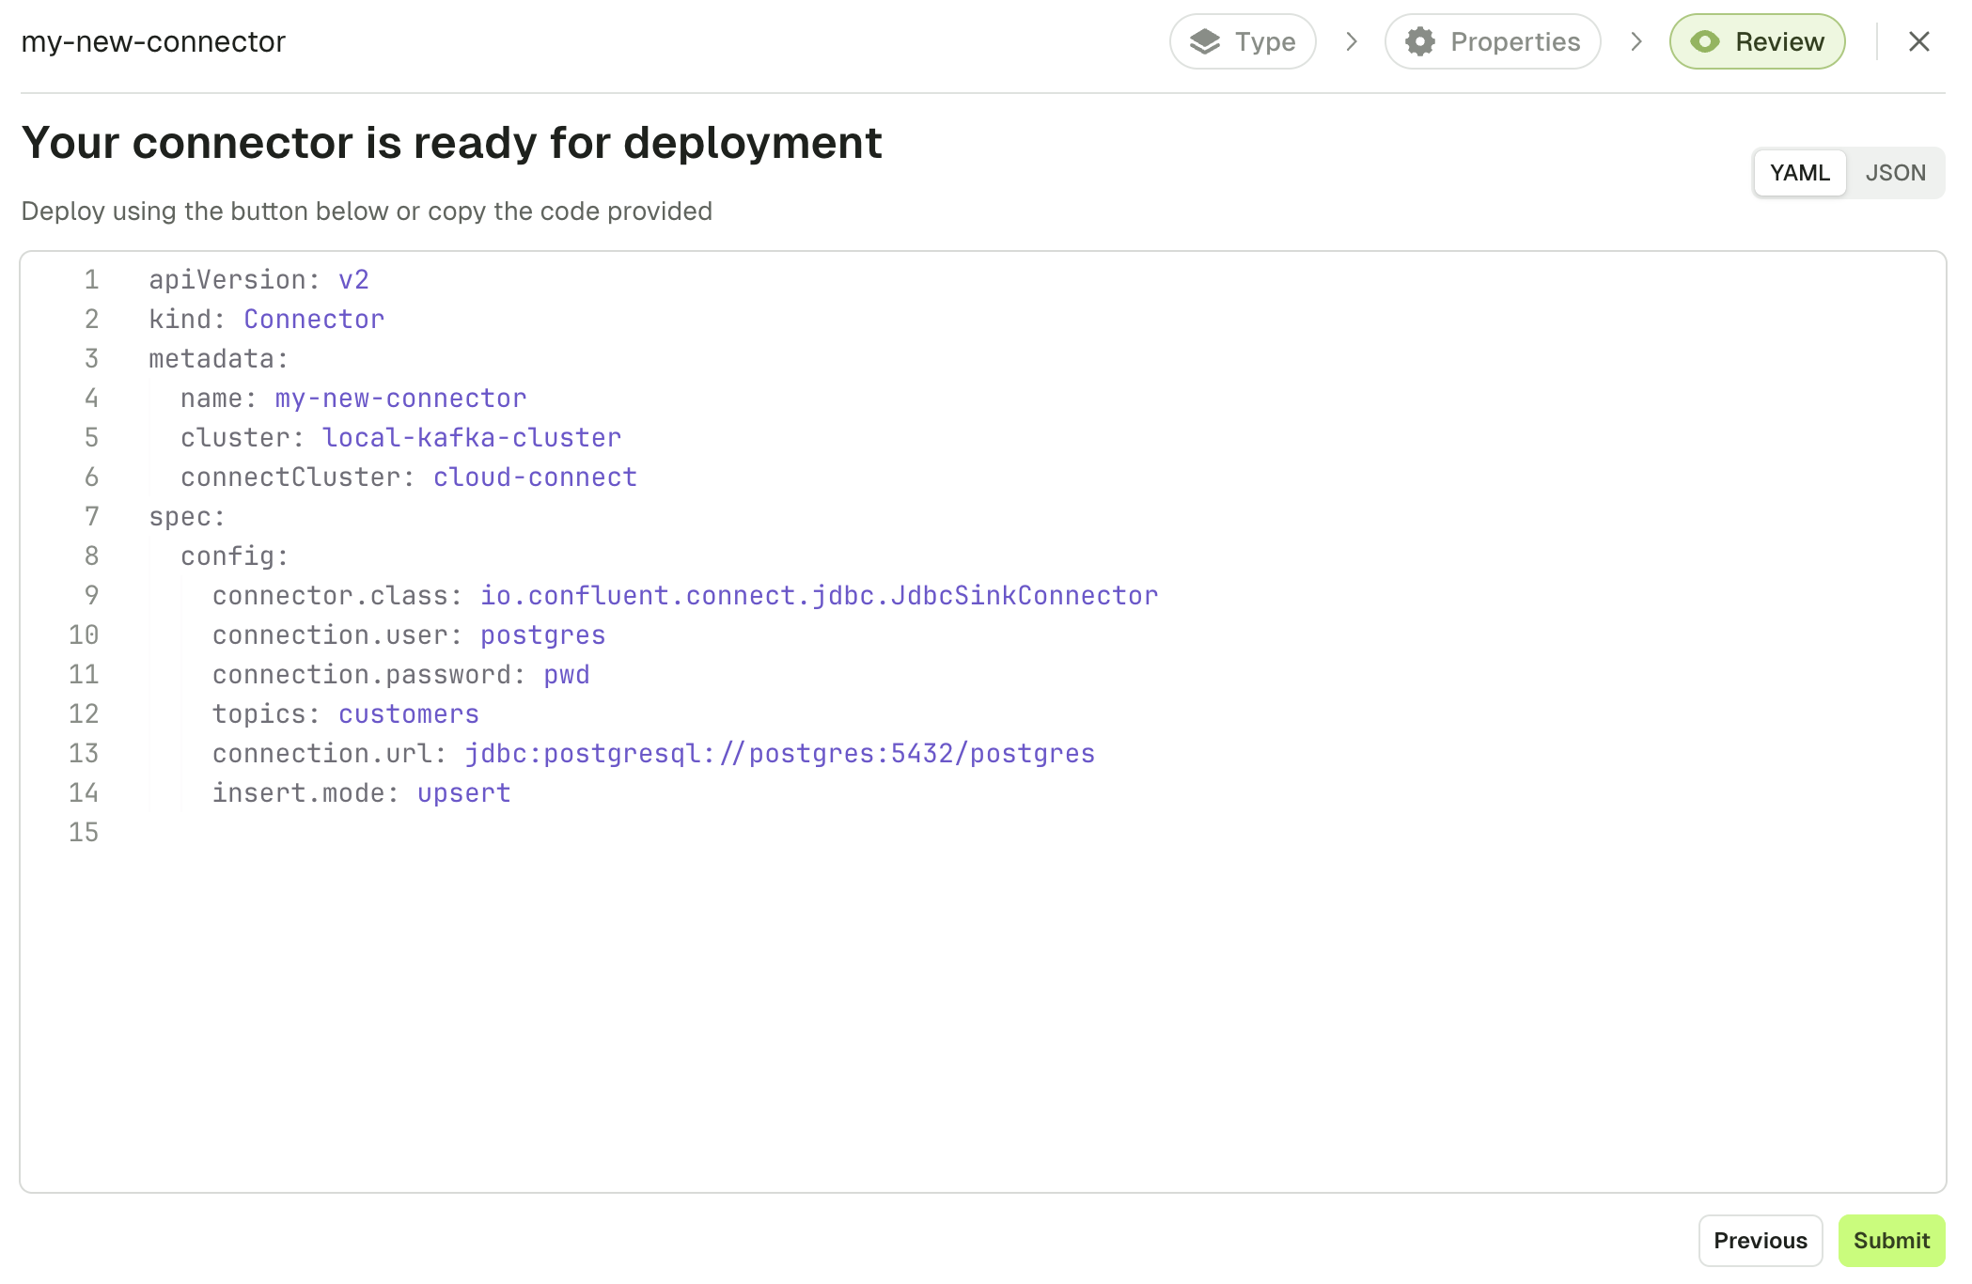Select the YAML format toggle
Screen dimensions: 1972x1284
point(1800,171)
